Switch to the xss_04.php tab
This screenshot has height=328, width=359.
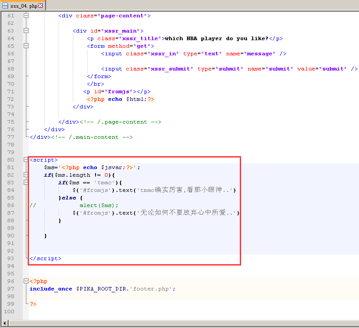click(x=23, y=5)
